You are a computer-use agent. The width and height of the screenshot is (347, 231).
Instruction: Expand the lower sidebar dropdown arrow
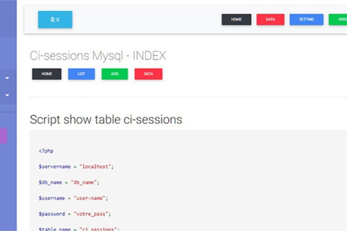pos(7,95)
